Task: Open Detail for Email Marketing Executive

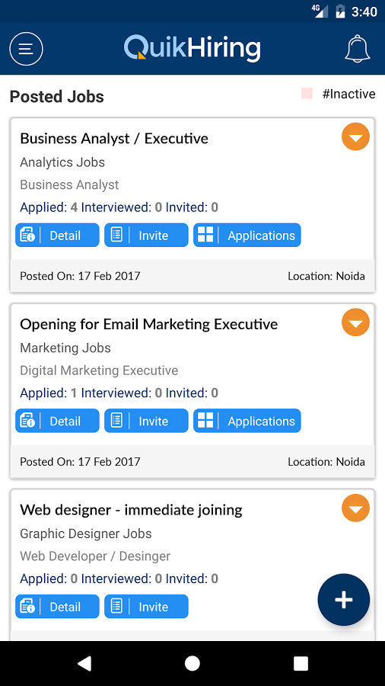Action: [58, 421]
